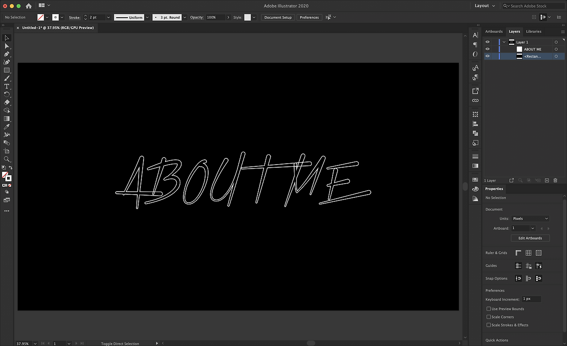Screen dimensions: 567x346
Task: Open the Units Pixels dropdown
Action: pyautogui.click(x=530, y=219)
